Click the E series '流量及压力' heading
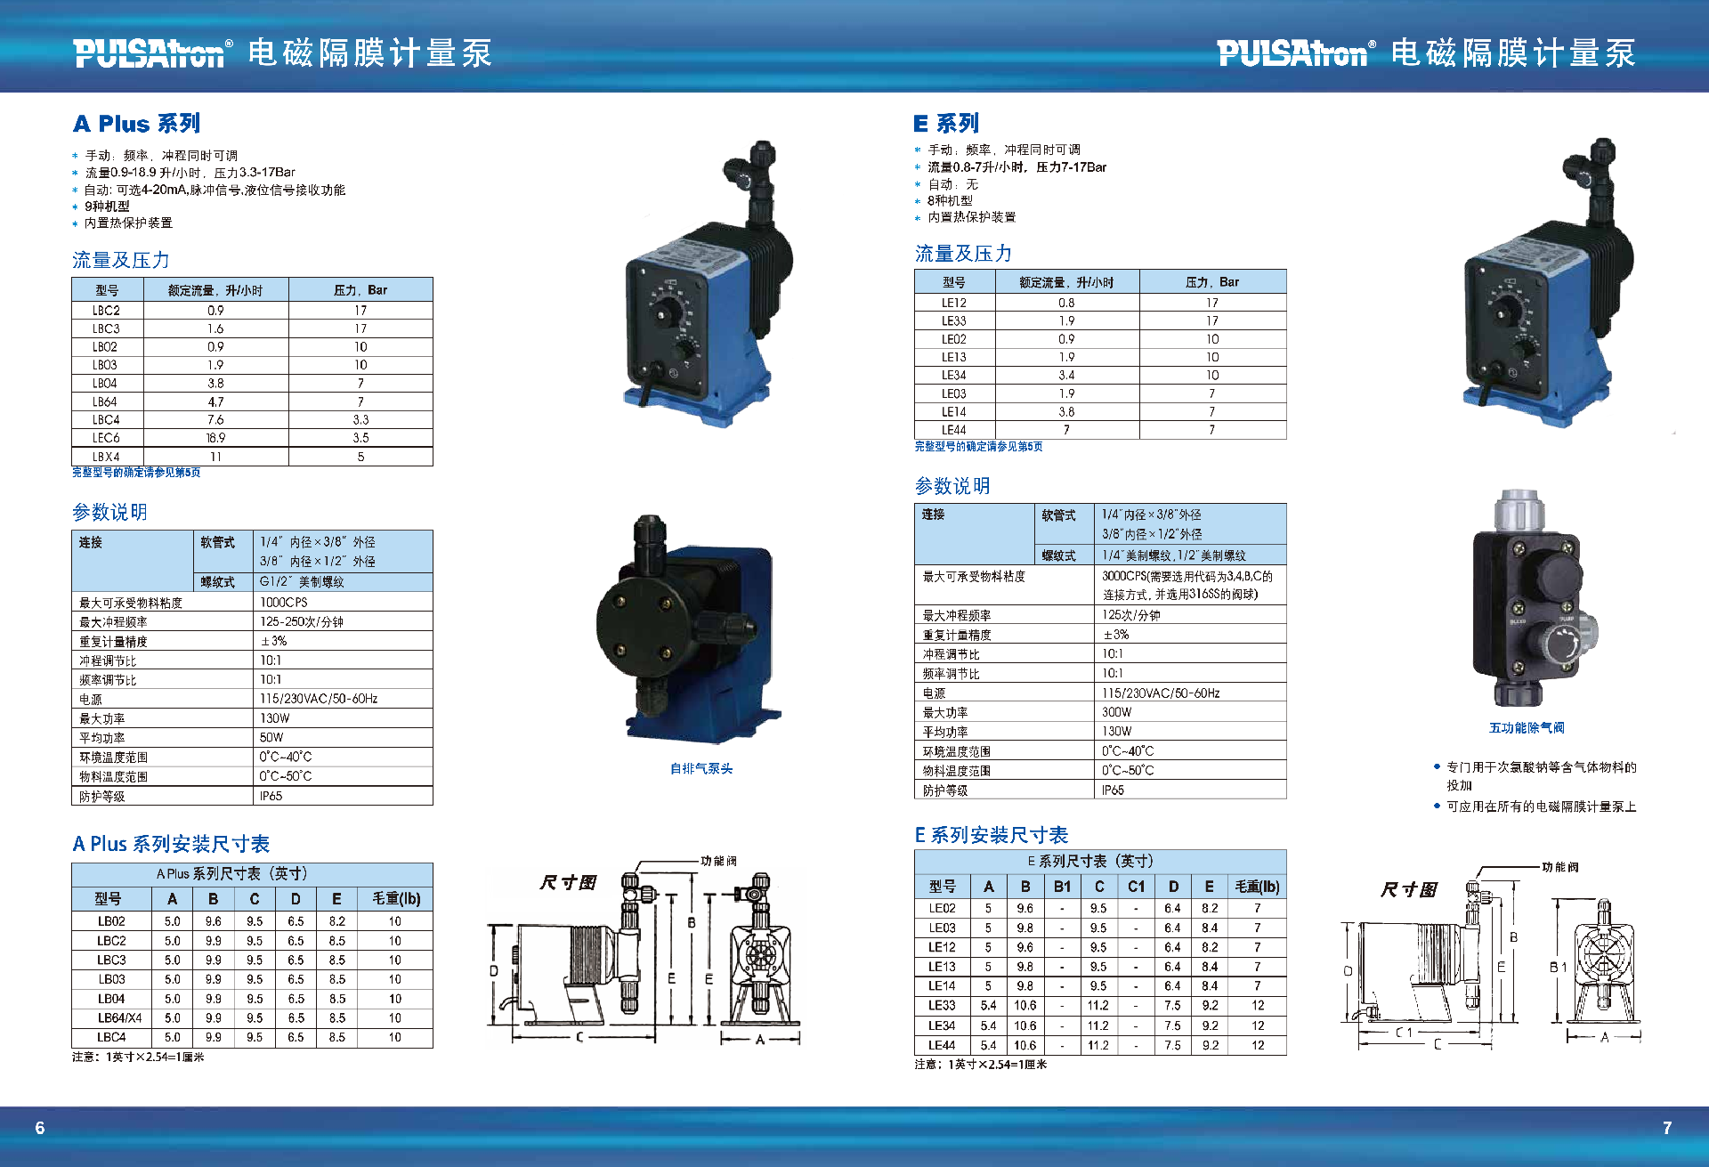 click(x=964, y=253)
